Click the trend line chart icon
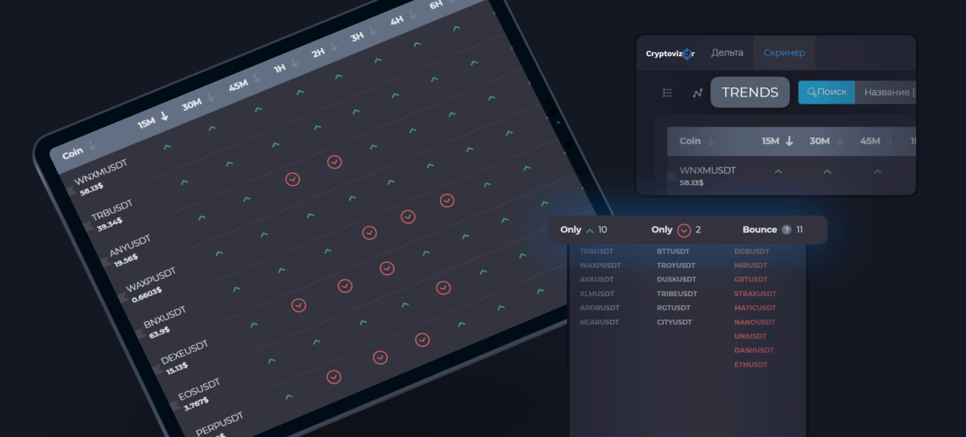This screenshot has width=966, height=437. click(698, 93)
